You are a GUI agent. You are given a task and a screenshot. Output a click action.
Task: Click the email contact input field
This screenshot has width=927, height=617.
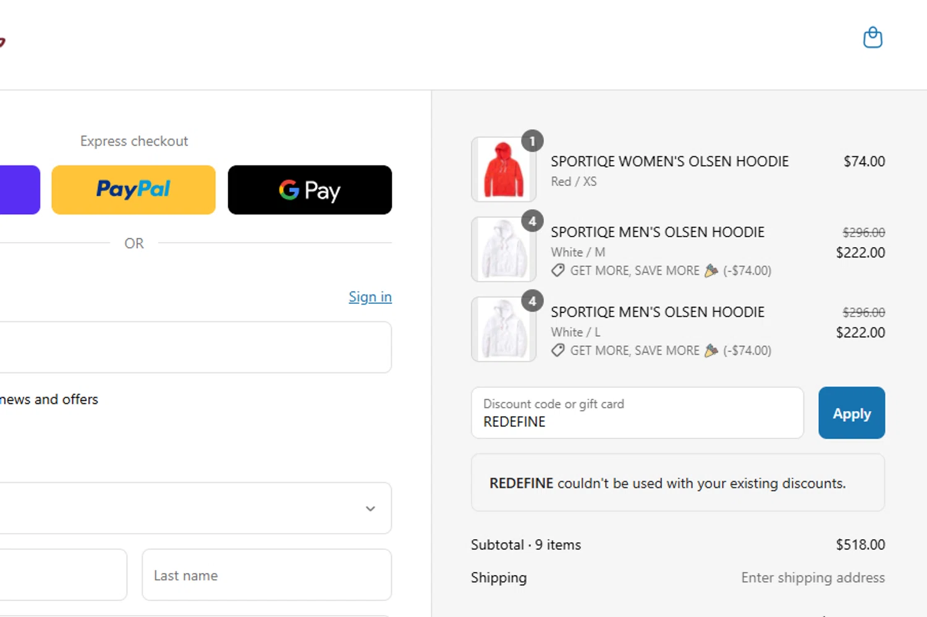pyautogui.click(x=195, y=347)
